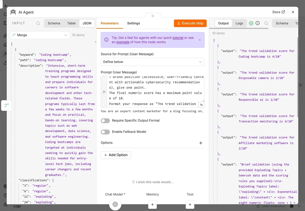Screen dimensions: 305x211
Task: Click the "I wish this node would..." text
Action: 155,182
